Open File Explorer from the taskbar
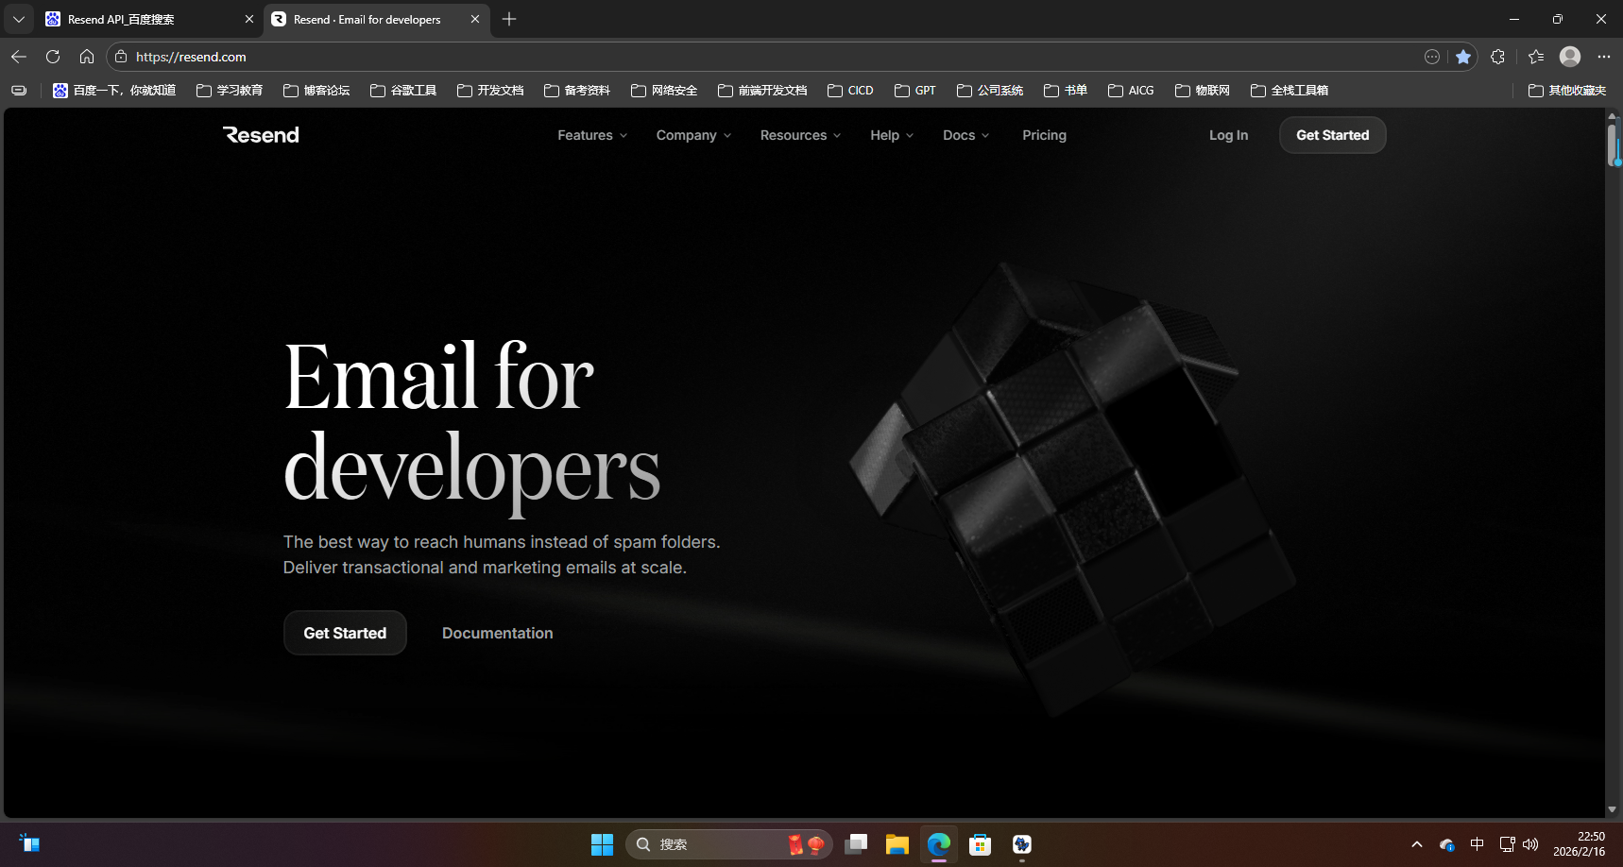Image resolution: width=1623 pixels, height=867 pixels. 897,844
